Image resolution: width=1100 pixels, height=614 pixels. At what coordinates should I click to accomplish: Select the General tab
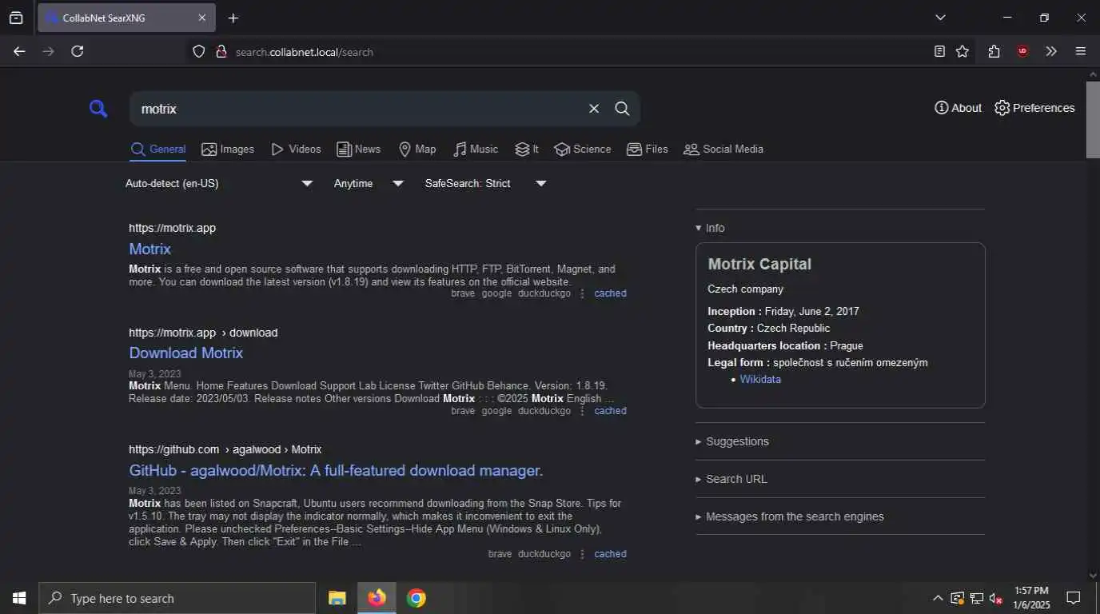pos(158,150)
